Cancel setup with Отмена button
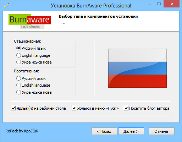The width and height of the screenshot is (182, 142). 161,131
